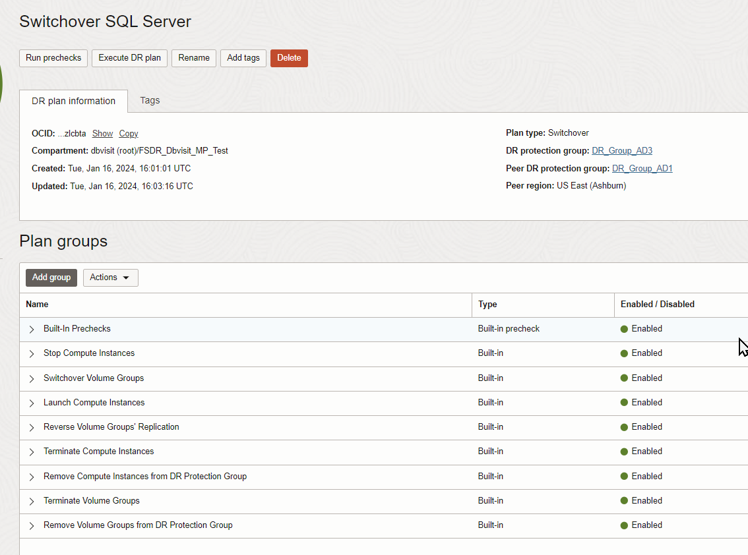The width and height of the screenshot is (748, 555).
Task: Copy the OCID to clipboard
Action: click(x=129, y=133)
